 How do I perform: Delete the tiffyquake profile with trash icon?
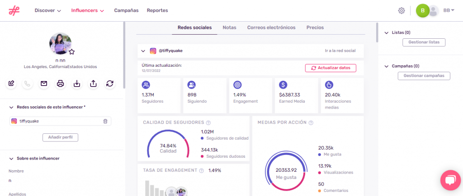click(105, 121)
